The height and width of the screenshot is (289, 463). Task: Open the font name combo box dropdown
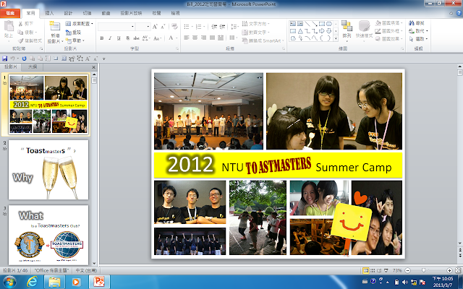132,27
